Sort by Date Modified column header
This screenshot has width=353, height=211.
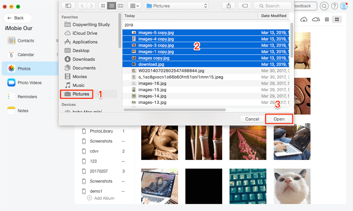tap(274, 16)
